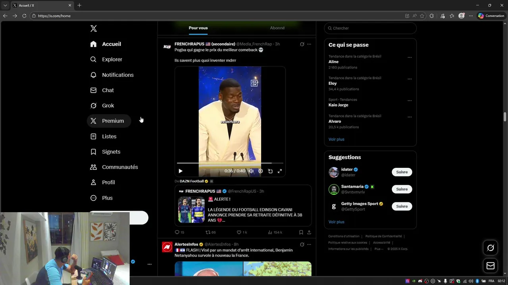Open the Kaio Jorge trend
The image size is (508, 285).
[x=338, y=105]
